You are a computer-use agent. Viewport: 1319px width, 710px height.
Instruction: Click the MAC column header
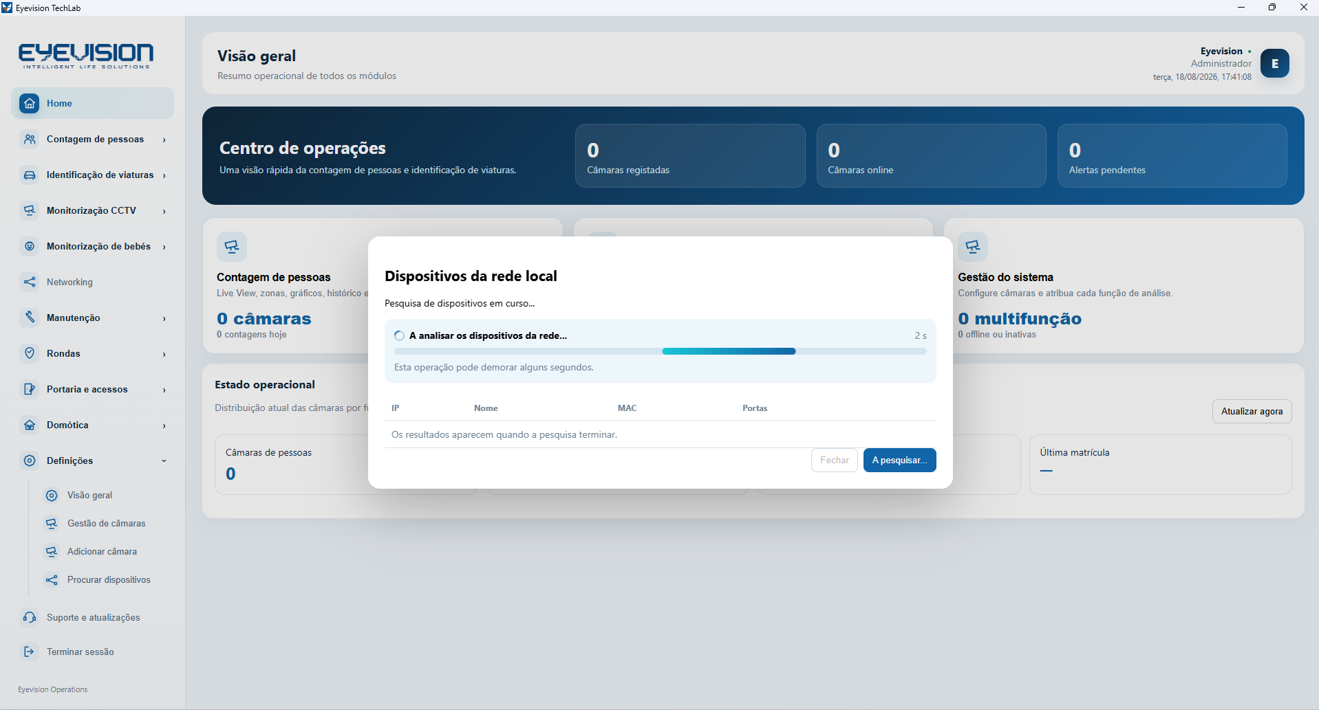[627, 408]
